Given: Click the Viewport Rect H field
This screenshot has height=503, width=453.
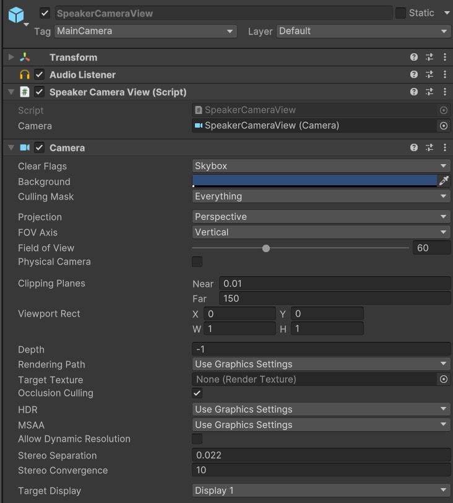Looking at the screenshot, I should point(327,329).
